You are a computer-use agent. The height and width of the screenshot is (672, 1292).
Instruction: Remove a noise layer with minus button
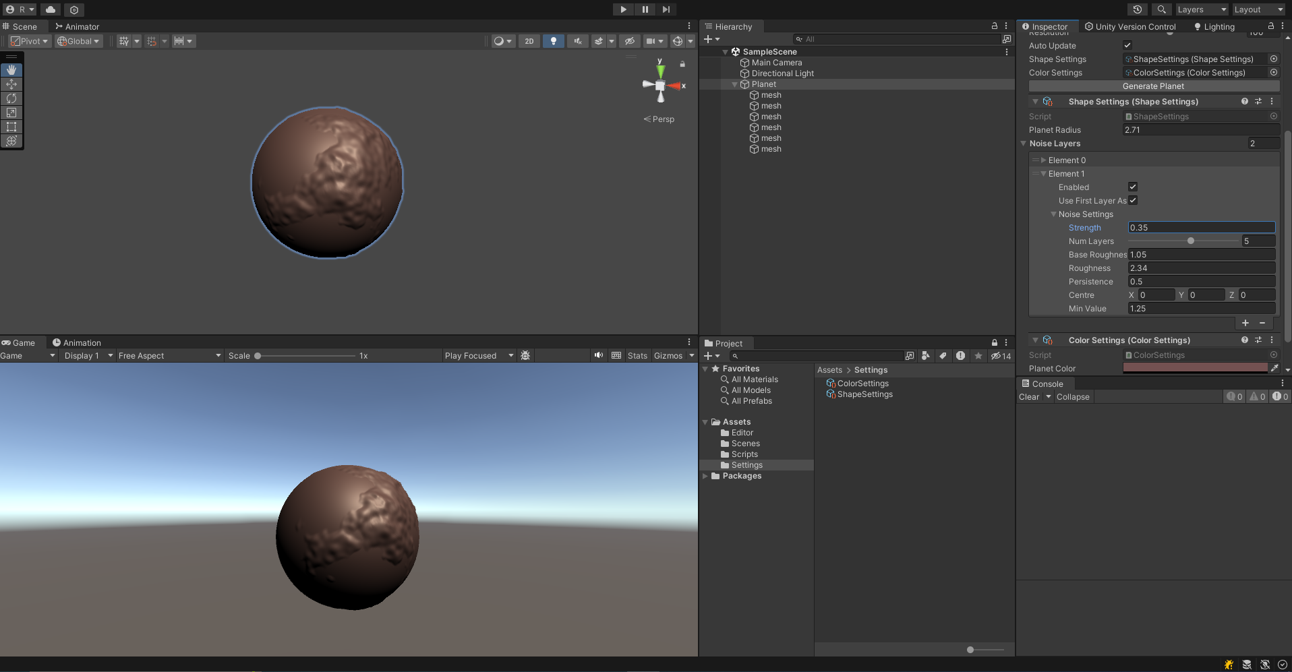(1262, 323)
